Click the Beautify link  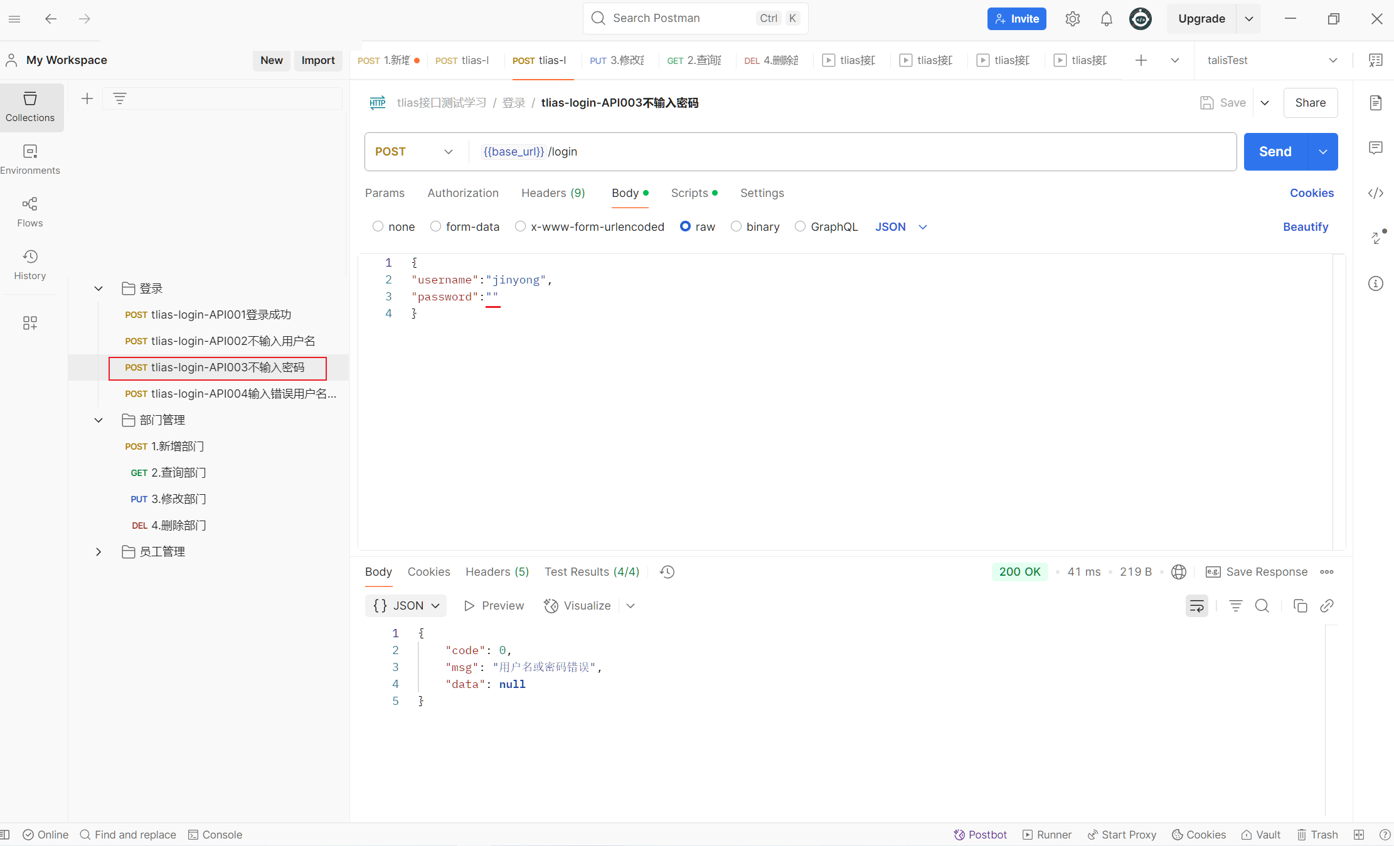1305,227
